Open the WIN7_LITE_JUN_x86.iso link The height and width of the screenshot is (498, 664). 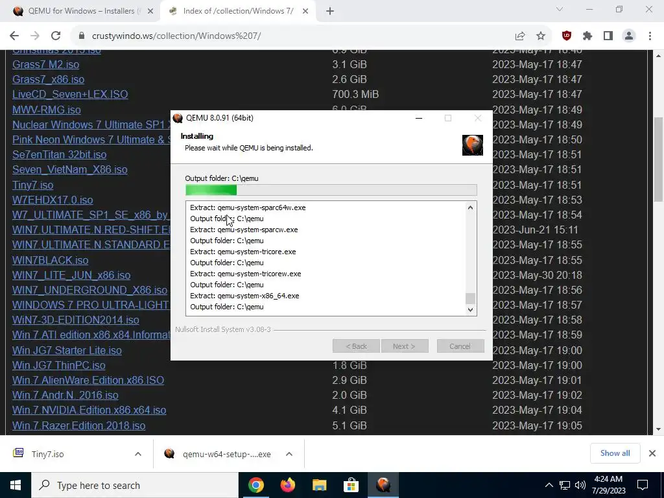71,275
